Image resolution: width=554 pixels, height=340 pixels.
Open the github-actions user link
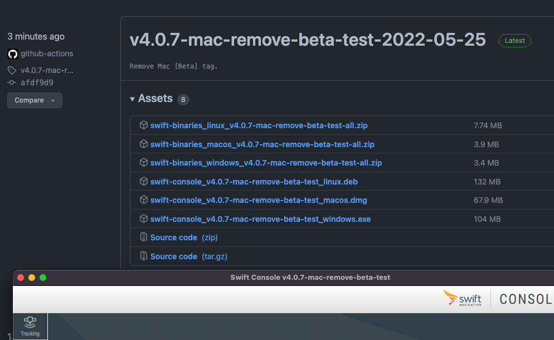coord(47,54)
